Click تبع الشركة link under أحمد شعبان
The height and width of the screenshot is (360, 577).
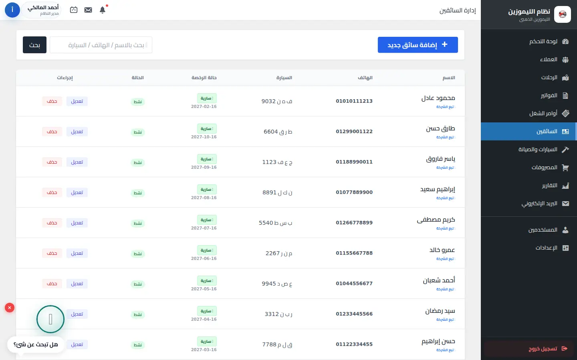point(445,289)
